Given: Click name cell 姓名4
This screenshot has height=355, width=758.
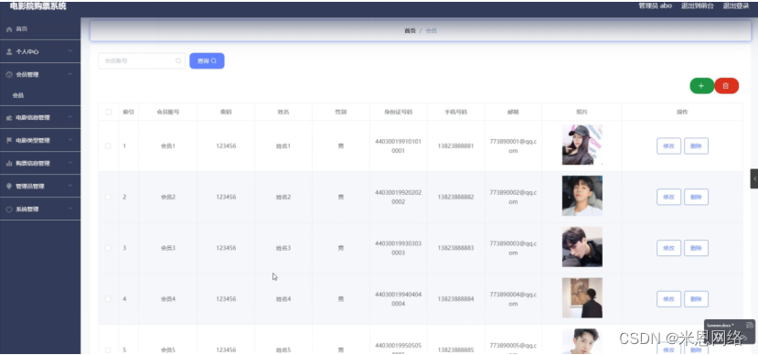Looking at the screenshot, I should (x=283, y=299).
